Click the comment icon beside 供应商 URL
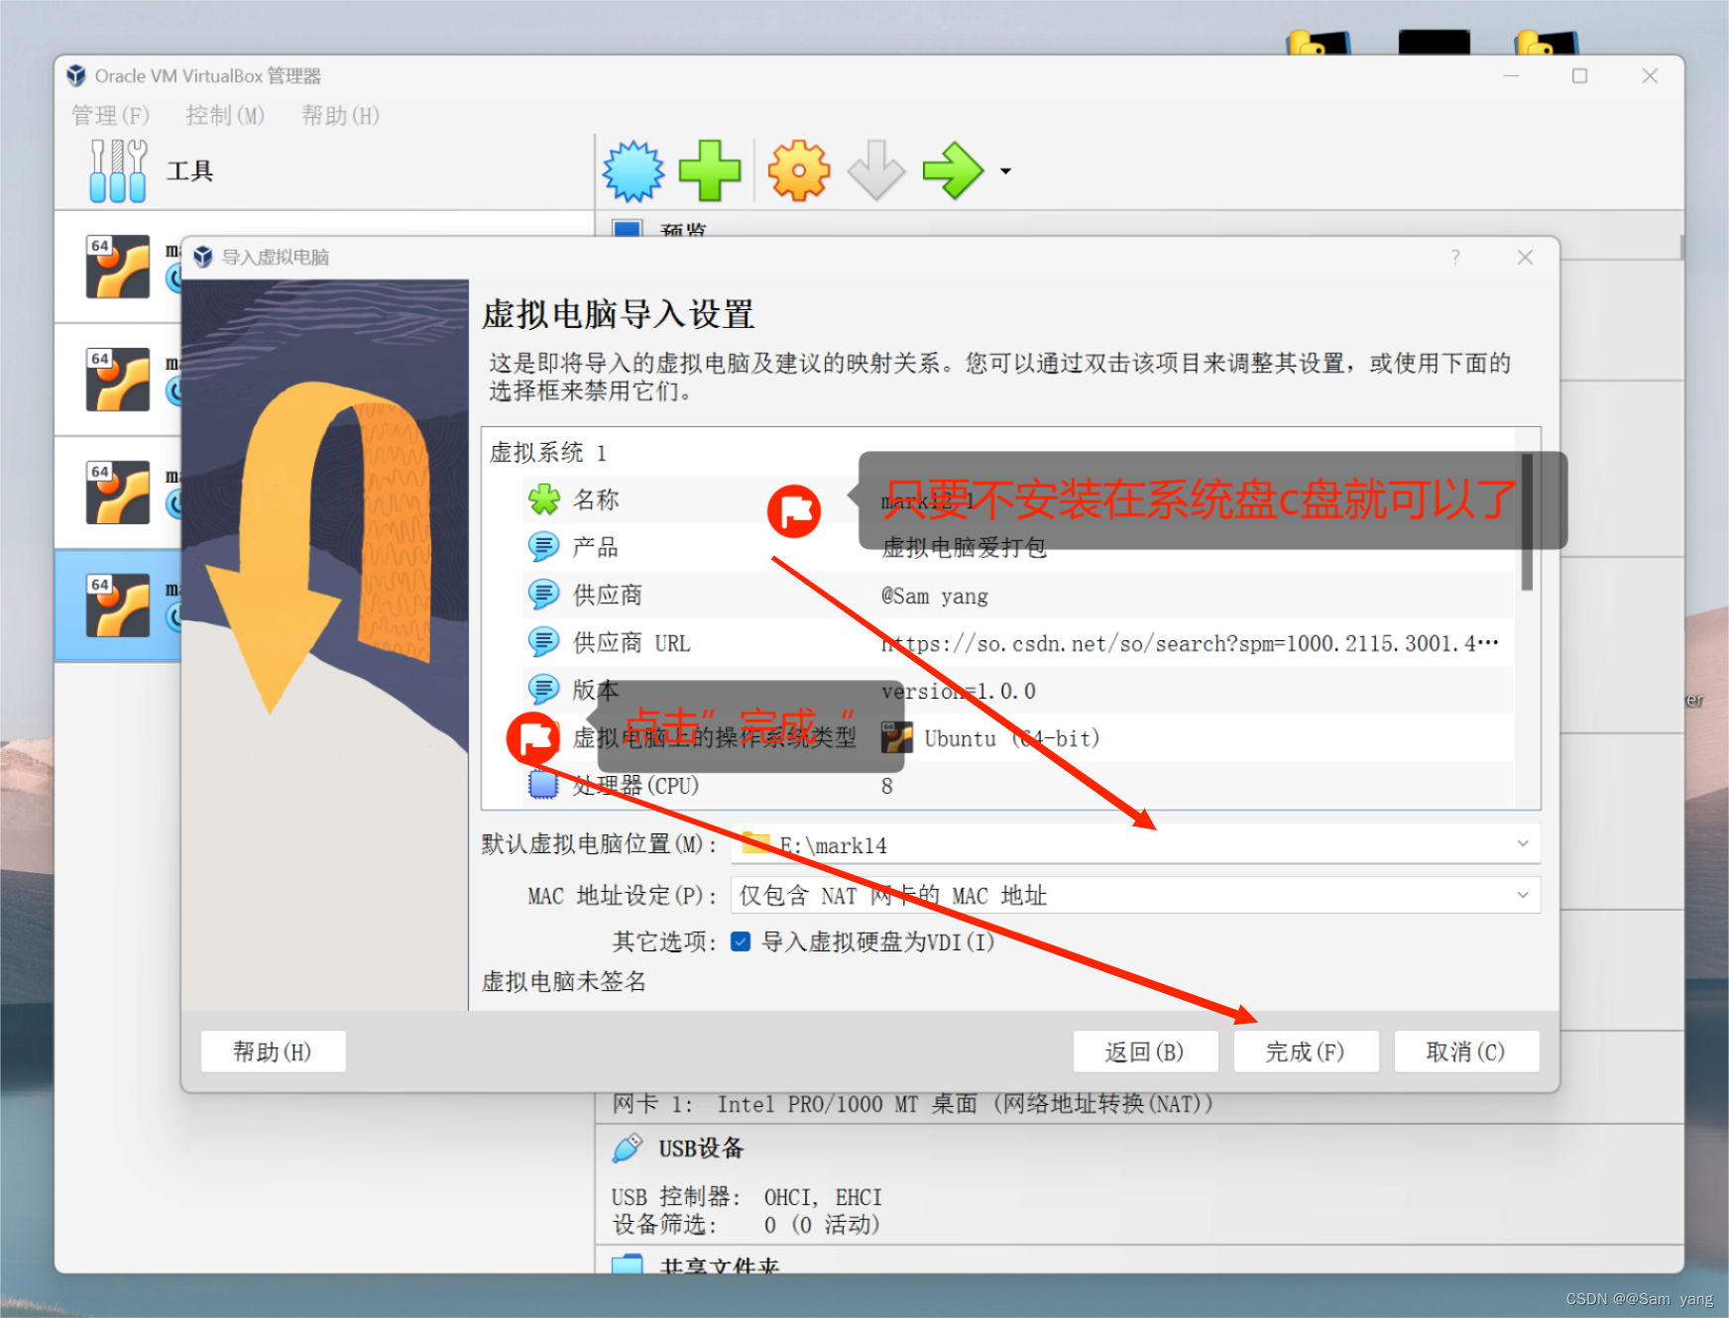Viewport: 1729px width, 1318px height. click(x=543, y=642)
